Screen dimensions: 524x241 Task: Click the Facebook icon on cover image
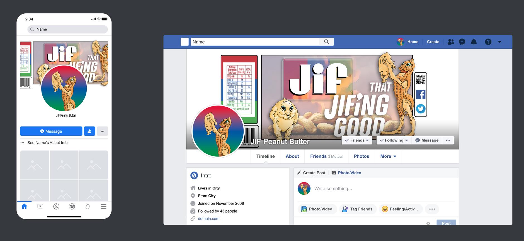point(421,95)
